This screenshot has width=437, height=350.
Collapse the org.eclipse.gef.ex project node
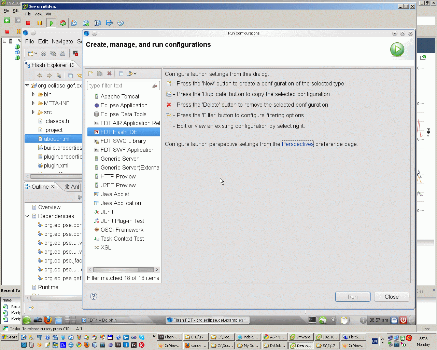click(x=27, y=85)
